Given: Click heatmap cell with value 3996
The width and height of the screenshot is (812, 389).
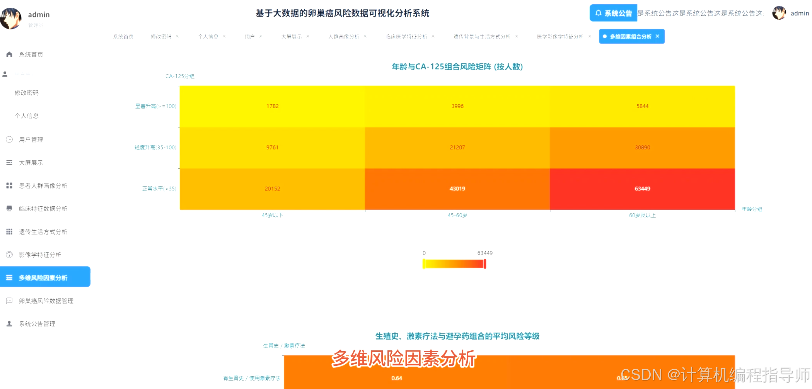Looking at the screenshot, I should pos(457,106).
